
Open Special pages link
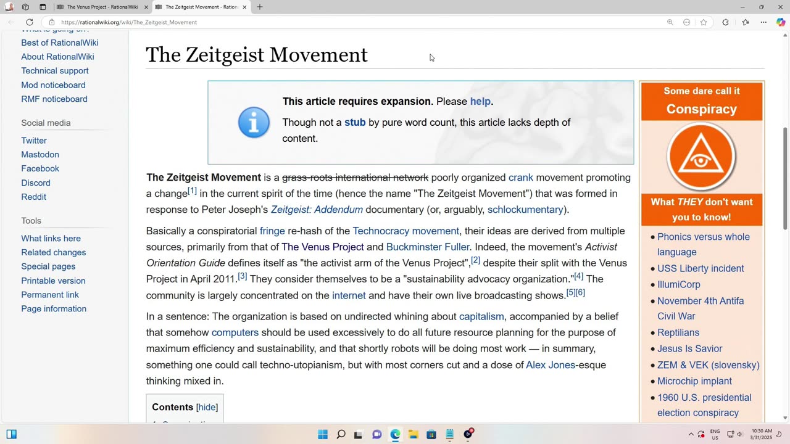point(48,266)
